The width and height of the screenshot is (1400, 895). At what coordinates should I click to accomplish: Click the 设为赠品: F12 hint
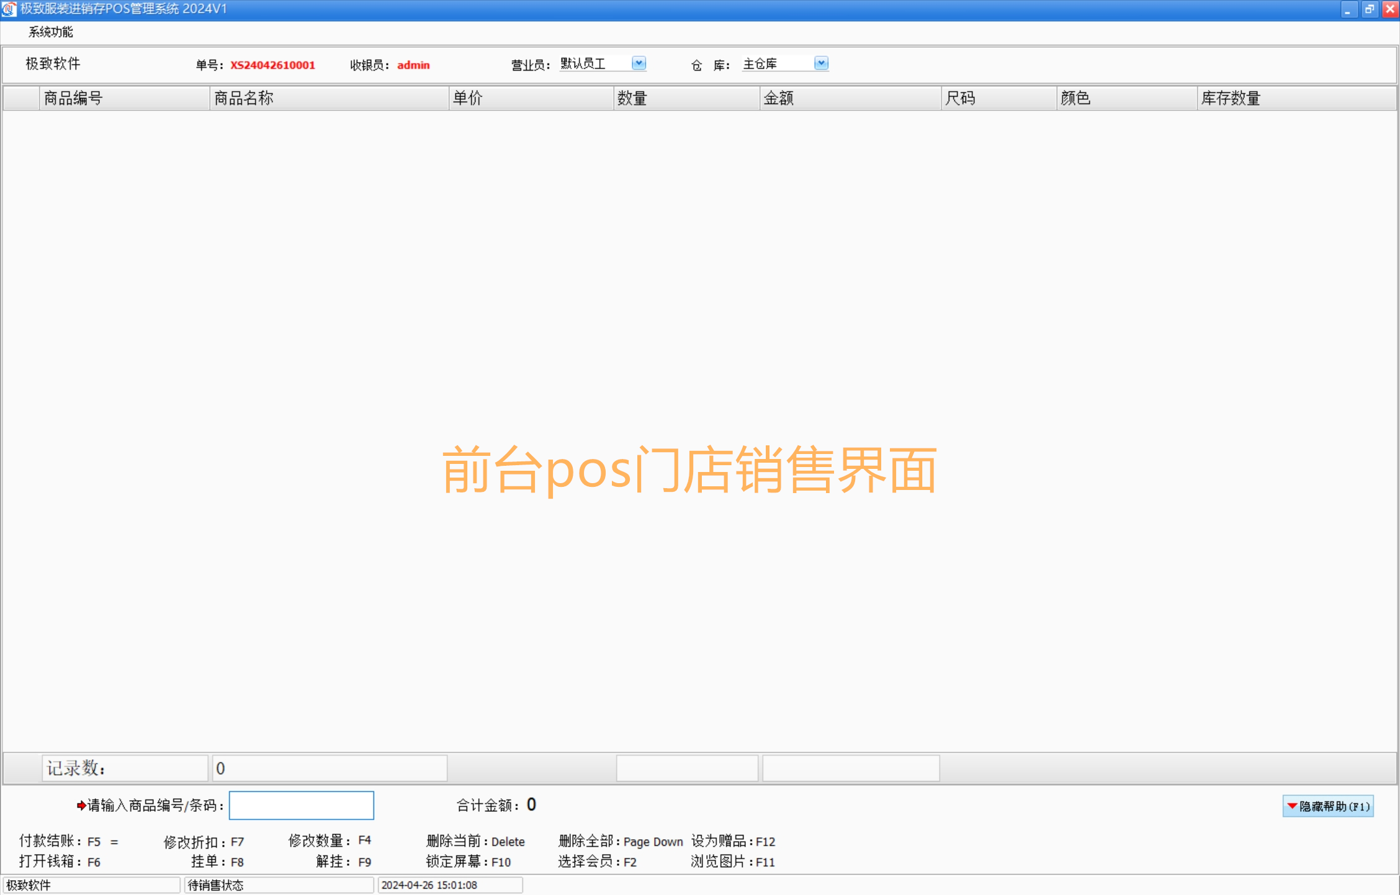tap(734, 841)
